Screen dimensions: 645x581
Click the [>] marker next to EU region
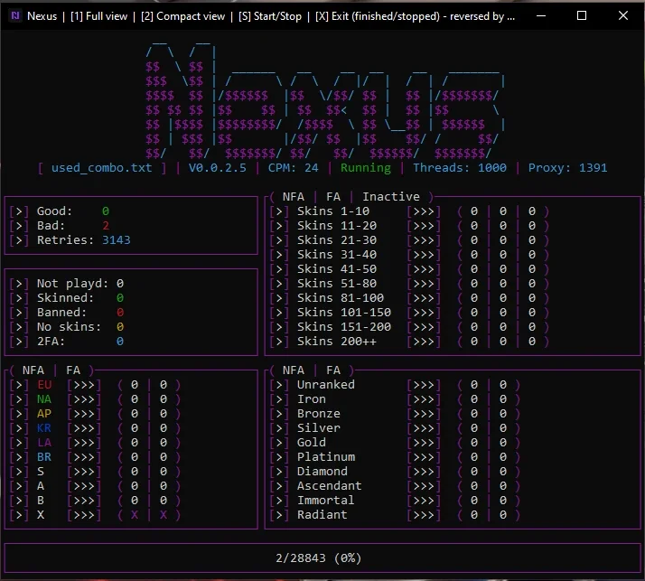point(19,385)
